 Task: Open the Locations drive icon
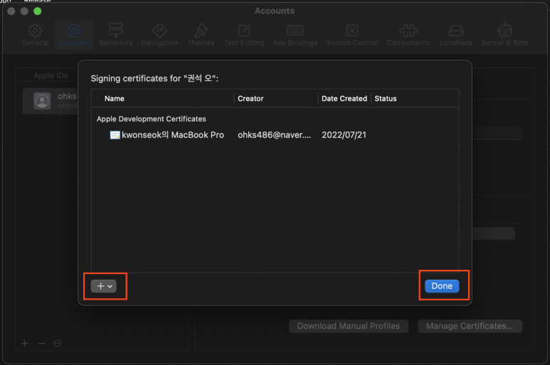tap(456, 31)
